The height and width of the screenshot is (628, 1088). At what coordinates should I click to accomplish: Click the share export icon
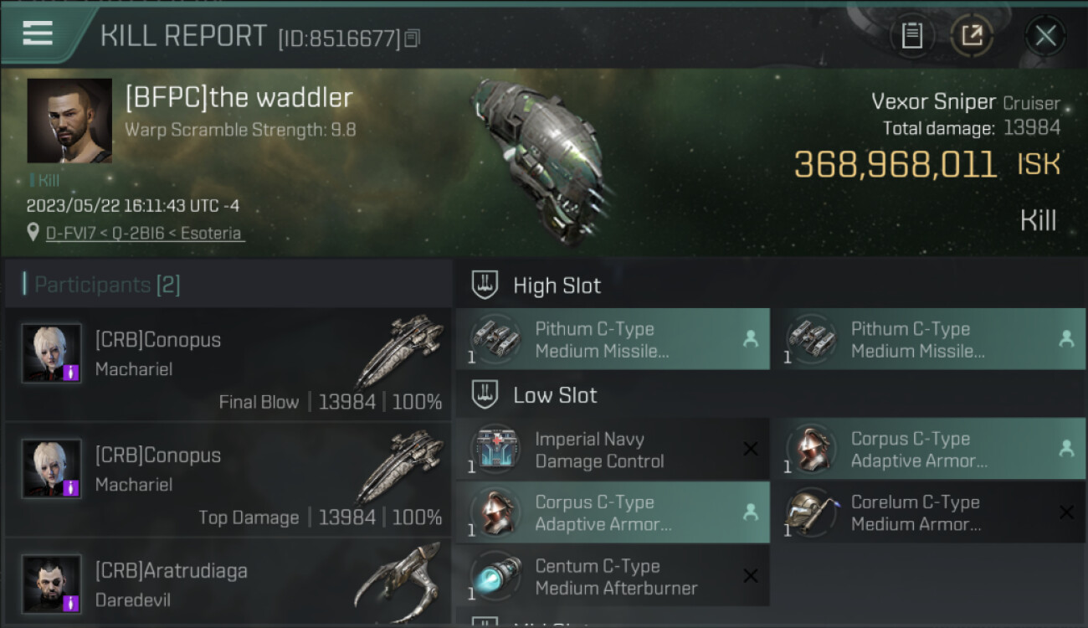point(972,36)
